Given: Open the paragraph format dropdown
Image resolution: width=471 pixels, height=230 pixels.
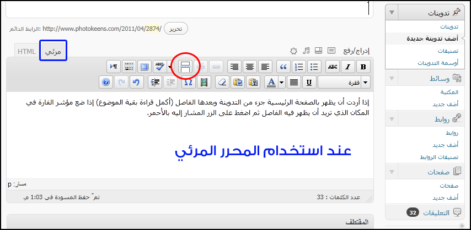Looking at the screenshot, I should click(344, 82).
